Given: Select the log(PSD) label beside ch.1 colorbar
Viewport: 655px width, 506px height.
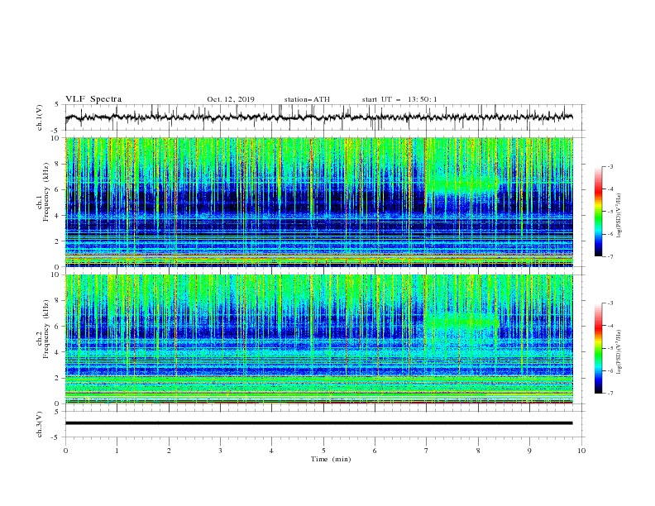Looking at the screenshot, I should [x=619, y=216].
